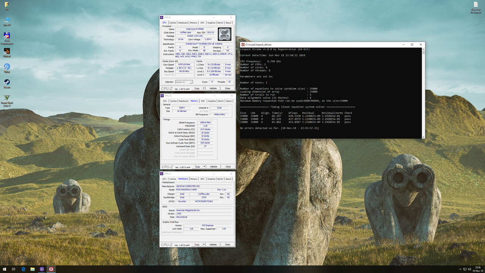Switch to the Bench tab in CPU-Z
485x273 pixels.
click(220, 22)
